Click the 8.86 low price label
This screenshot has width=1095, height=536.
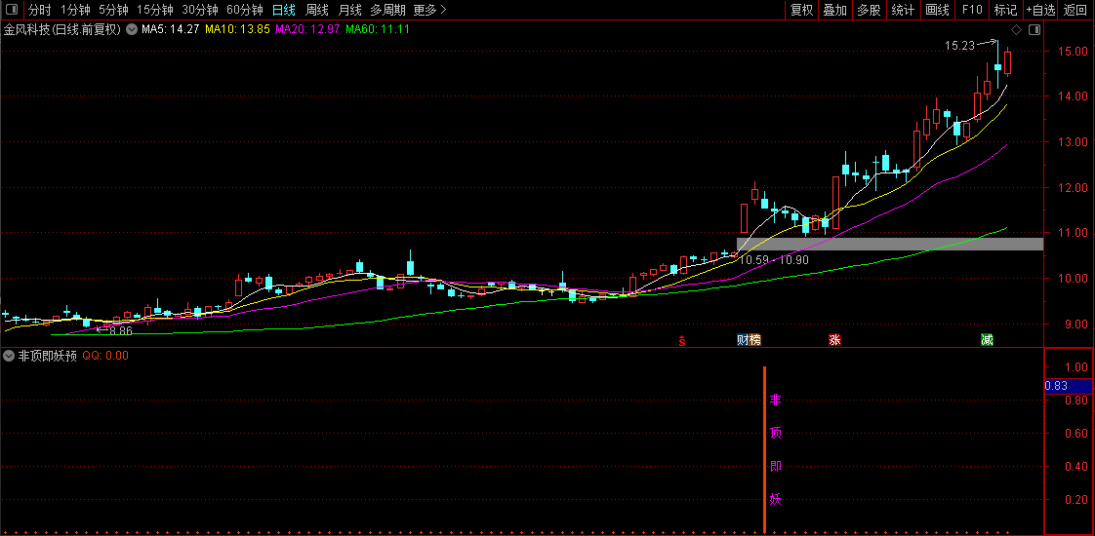click(121, 331)
